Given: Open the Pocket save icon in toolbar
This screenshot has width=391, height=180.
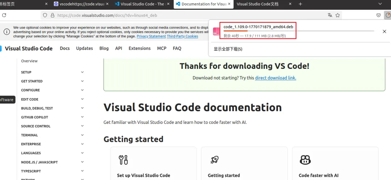Looking at the screenshot, I should point(379,15).
